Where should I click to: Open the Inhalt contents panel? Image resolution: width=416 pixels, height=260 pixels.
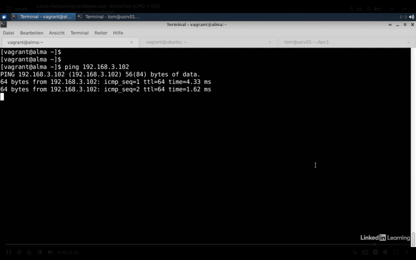click(x=16, y=9)
